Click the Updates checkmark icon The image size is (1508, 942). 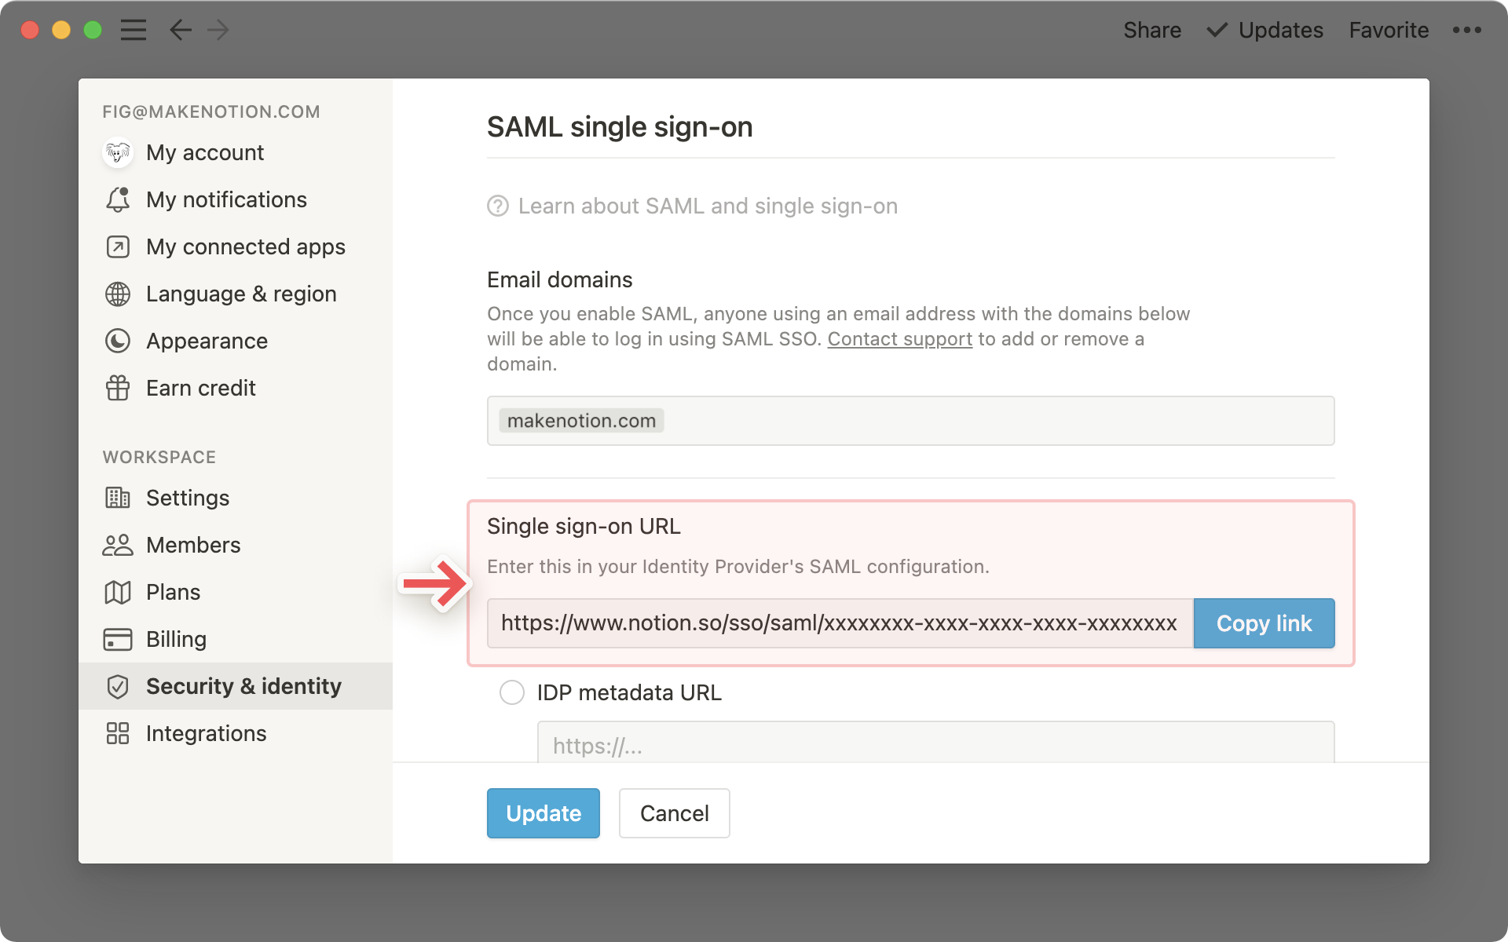tap(1217, 30)
